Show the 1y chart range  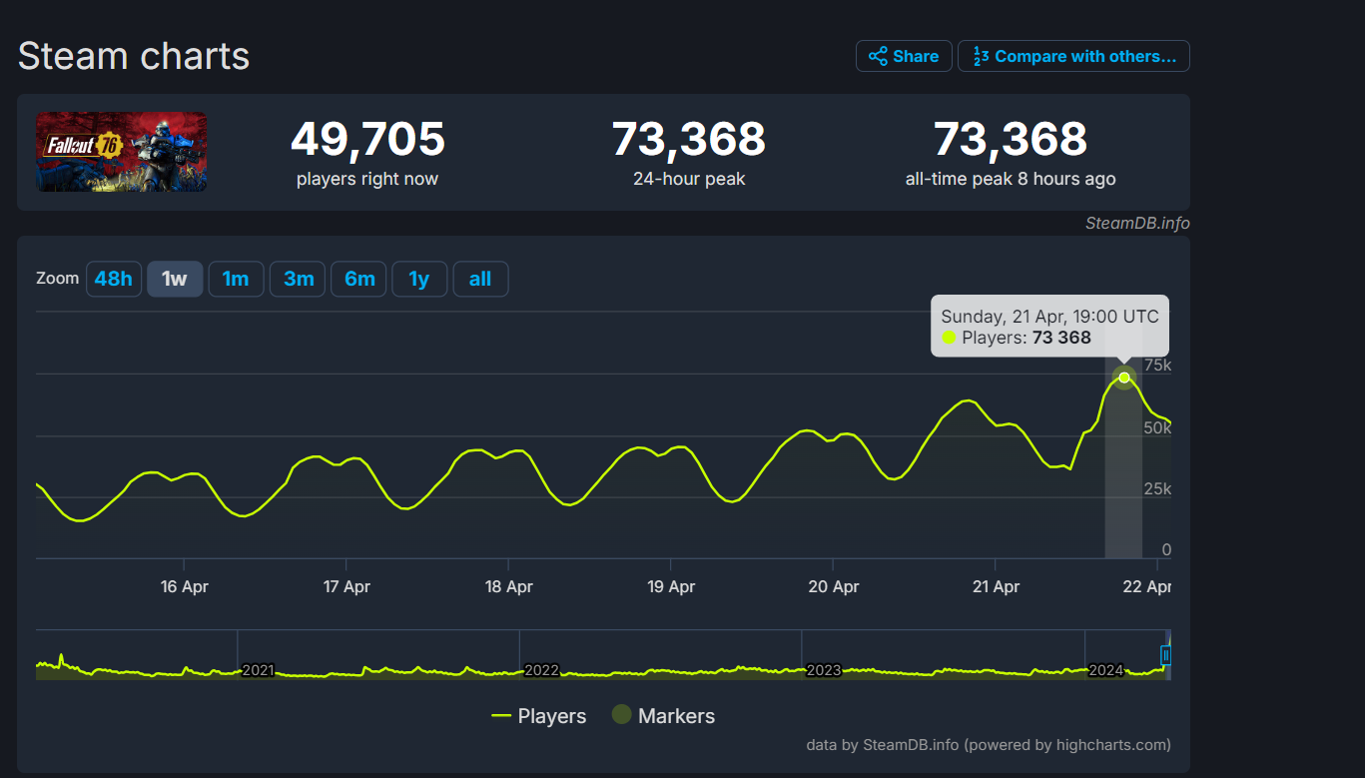(419, 279)
